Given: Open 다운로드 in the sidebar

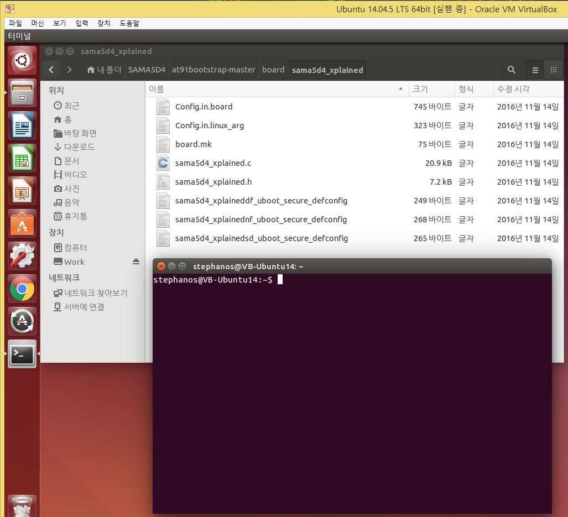Looking at the screenshot, I should click(79, 147).
